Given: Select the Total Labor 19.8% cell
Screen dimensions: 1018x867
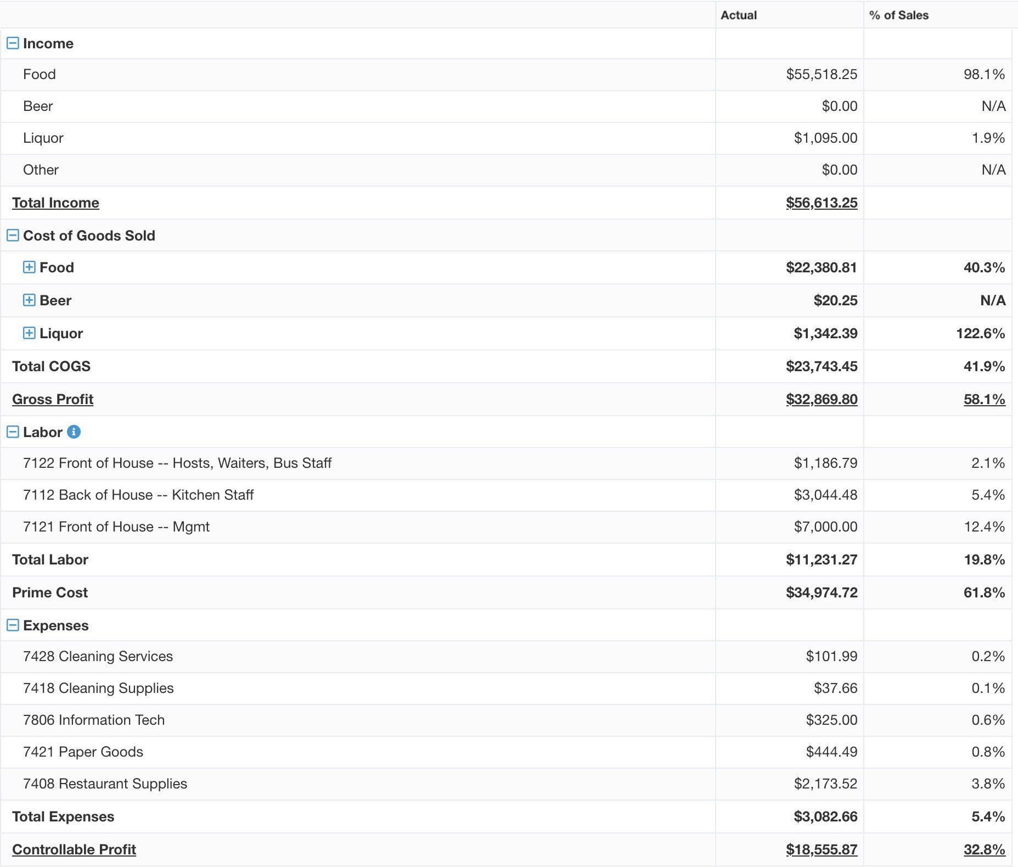Looking at the screenshot, I should pyautogui.click(x=985, y=560).
